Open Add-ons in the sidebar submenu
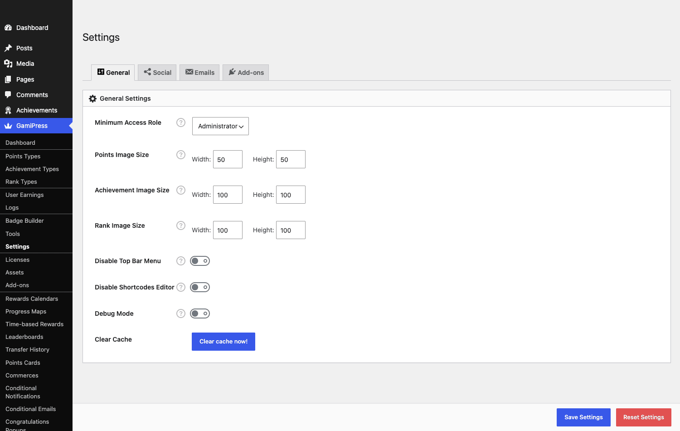 point(36,285)
